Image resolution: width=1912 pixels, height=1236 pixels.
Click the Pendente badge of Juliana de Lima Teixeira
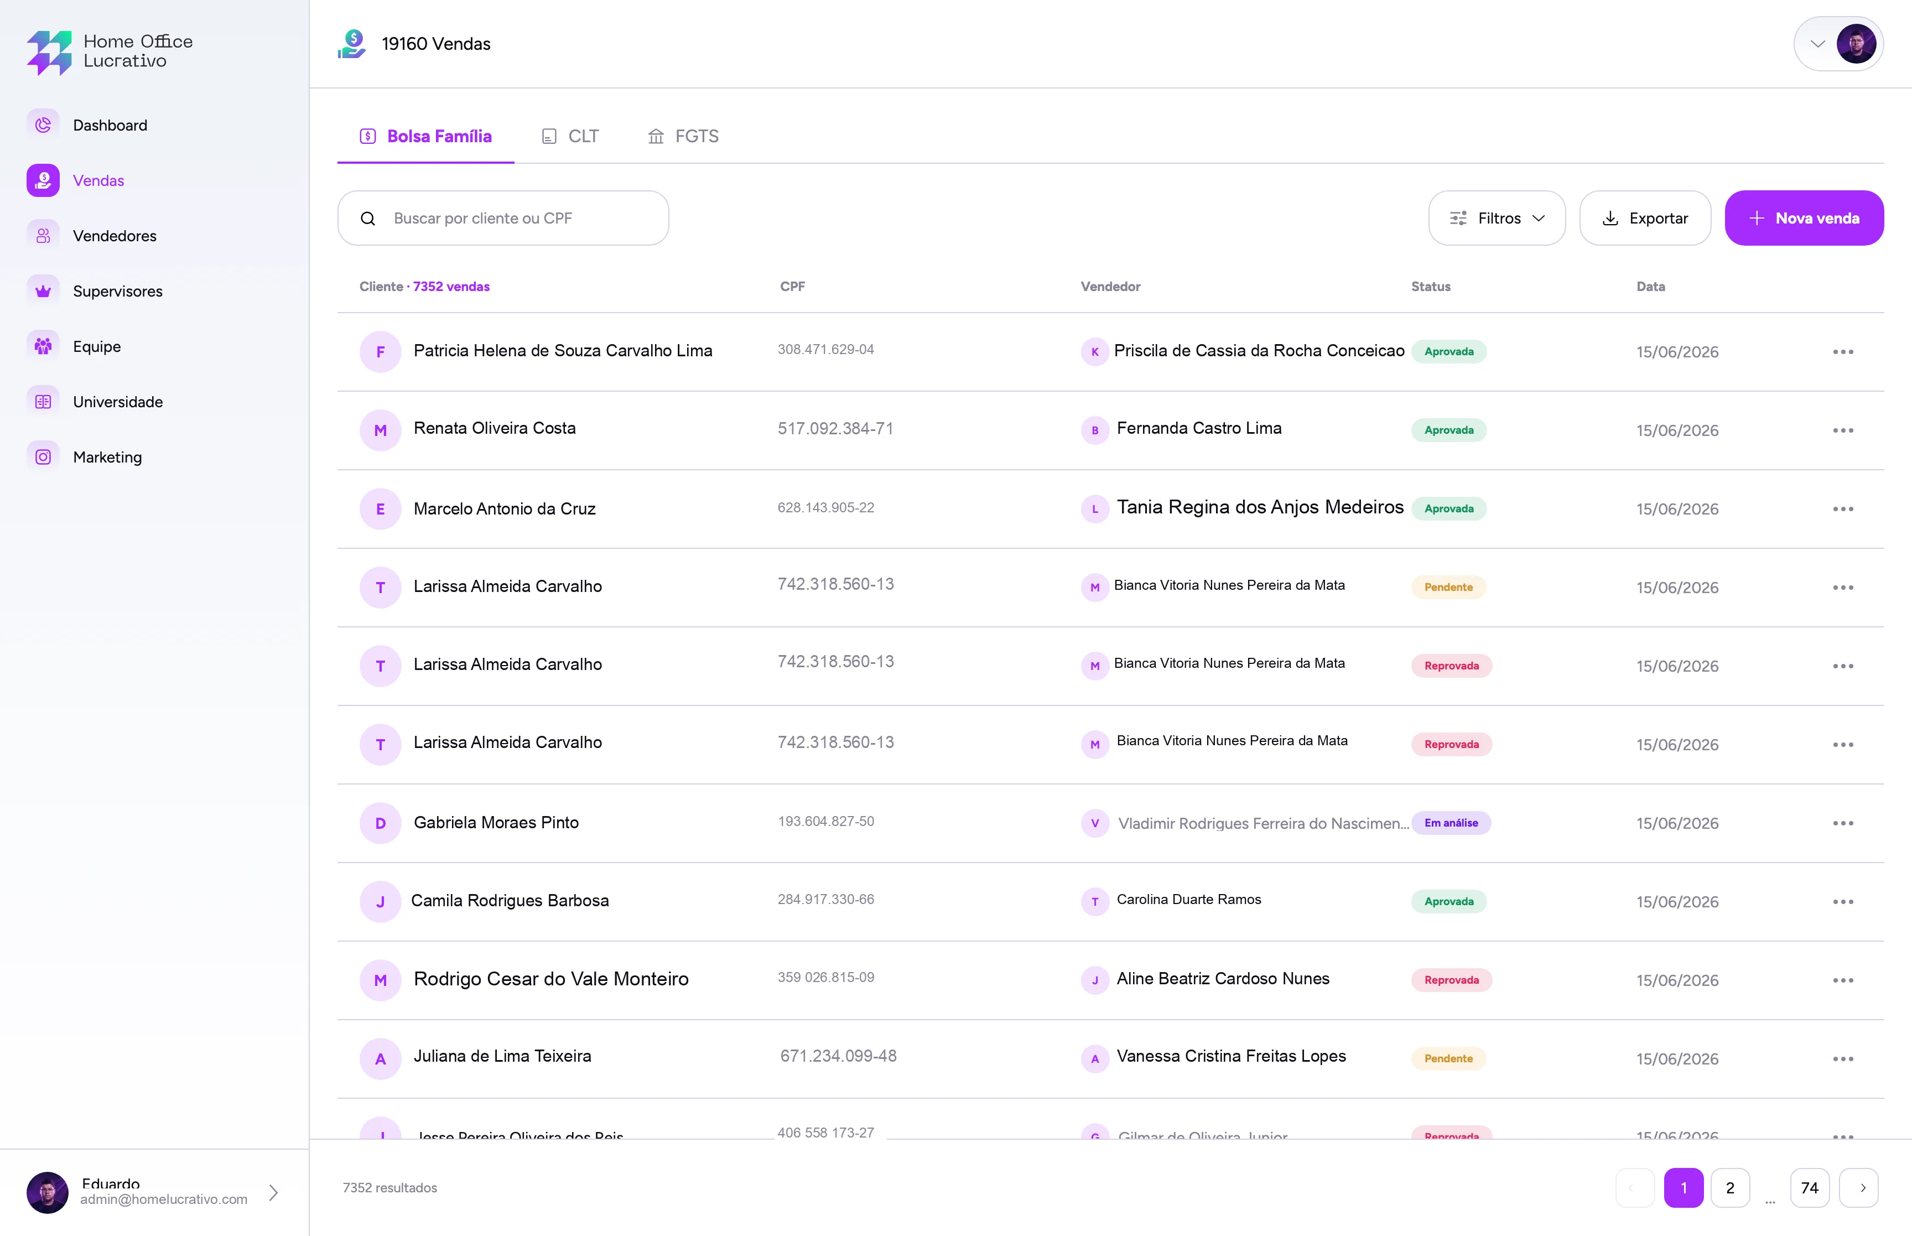click(1449, 1060)
